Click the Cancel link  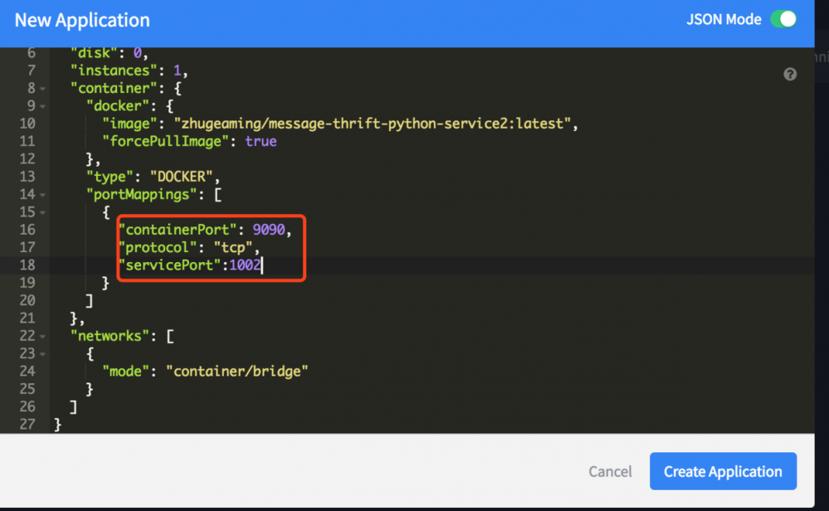[x=610, y=471]
